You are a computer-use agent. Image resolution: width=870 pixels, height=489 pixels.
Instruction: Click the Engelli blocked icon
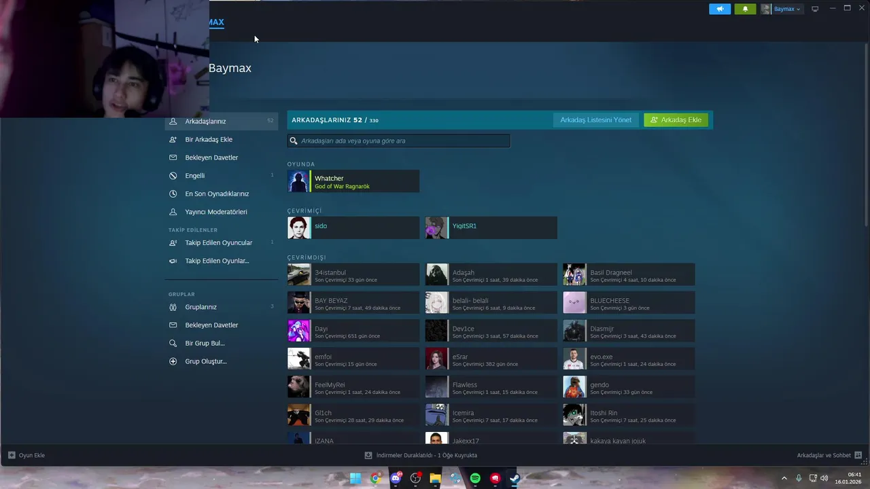click(173, 175)
